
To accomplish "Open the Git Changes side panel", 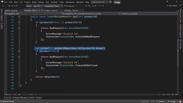I will 180,44.
